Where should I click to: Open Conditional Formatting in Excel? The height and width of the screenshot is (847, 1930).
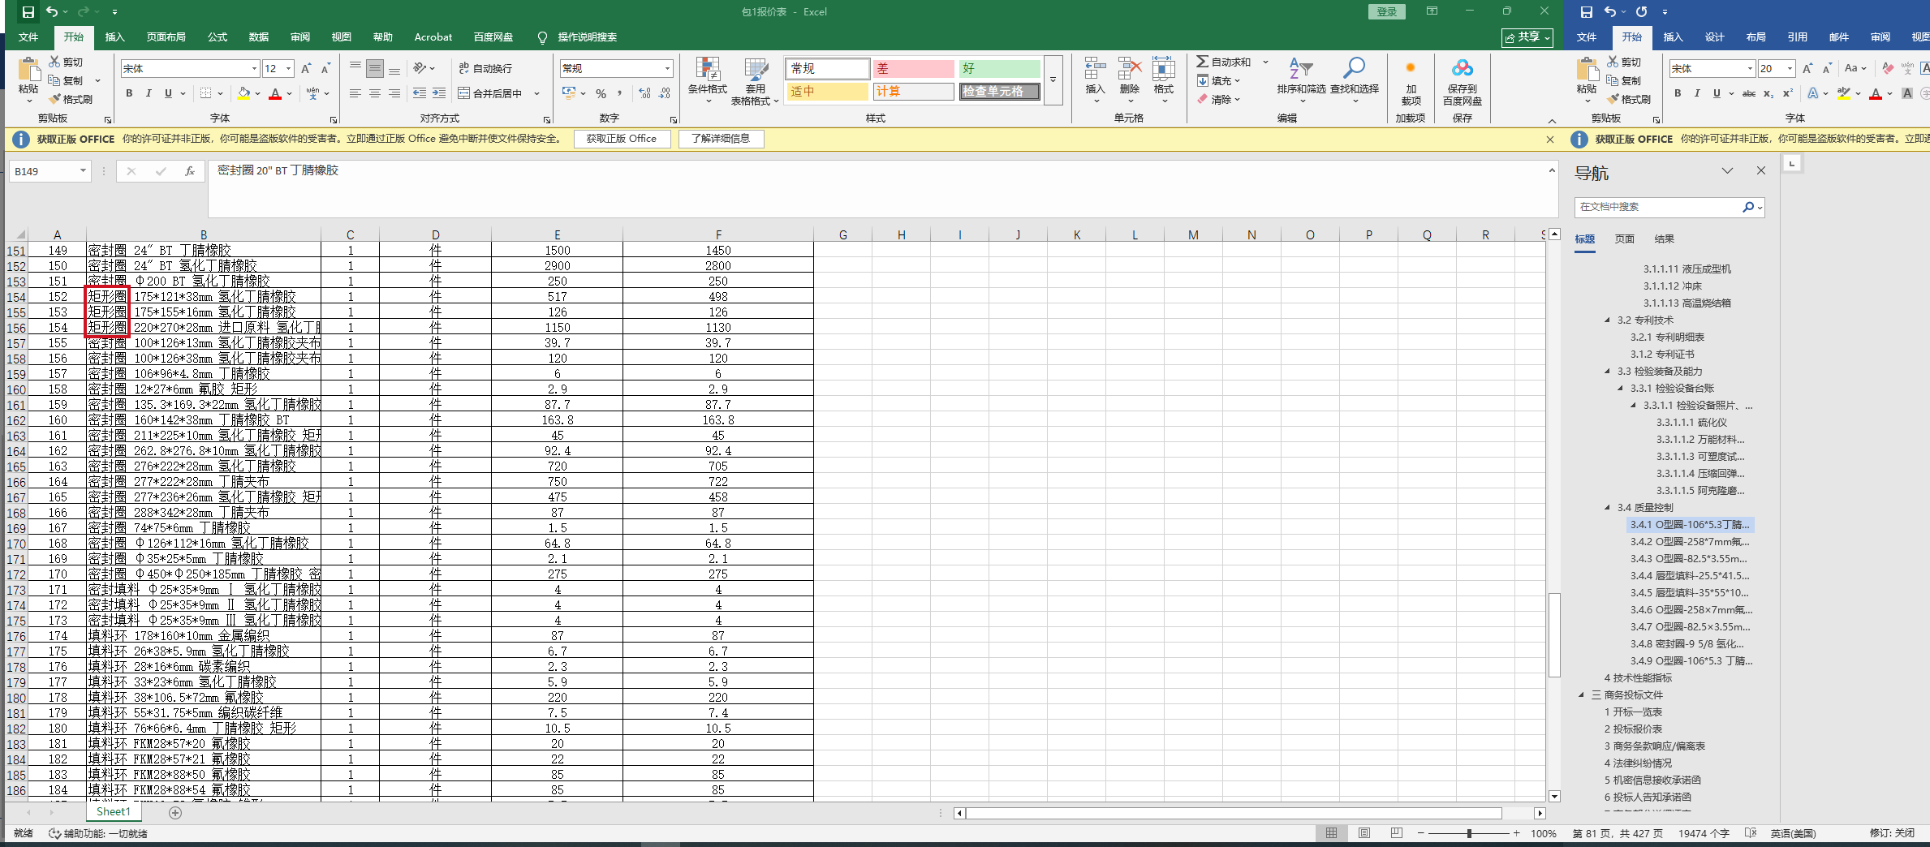(708, 81)
